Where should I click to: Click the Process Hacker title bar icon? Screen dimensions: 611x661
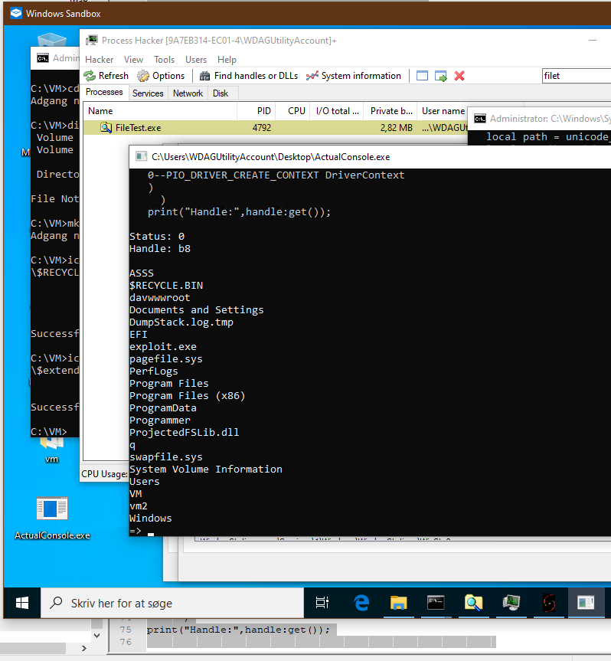91,41
